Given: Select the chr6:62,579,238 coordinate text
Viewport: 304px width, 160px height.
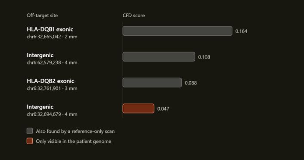Looking at the screenshot, I should click(x=44, y=62).
